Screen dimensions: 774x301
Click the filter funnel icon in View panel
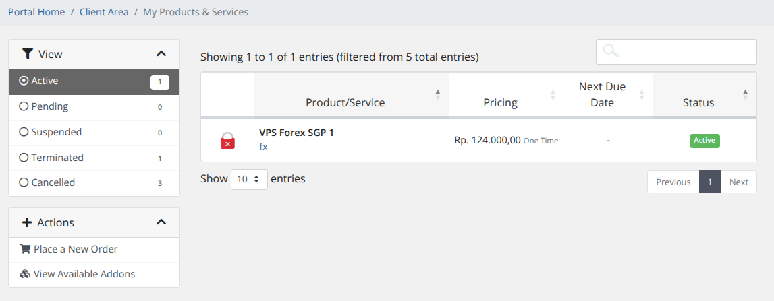click(x=27, y=54)
